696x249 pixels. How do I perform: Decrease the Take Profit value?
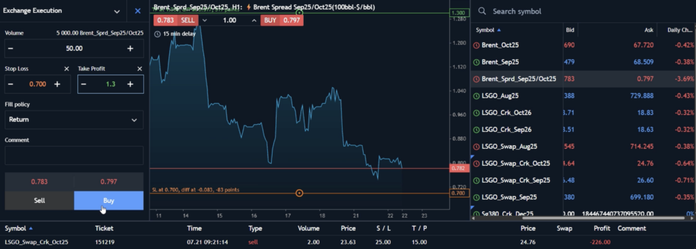click(84, 84)
